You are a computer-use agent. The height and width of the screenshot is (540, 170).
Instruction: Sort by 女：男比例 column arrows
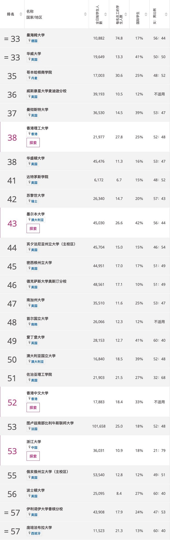coord(166,14)
